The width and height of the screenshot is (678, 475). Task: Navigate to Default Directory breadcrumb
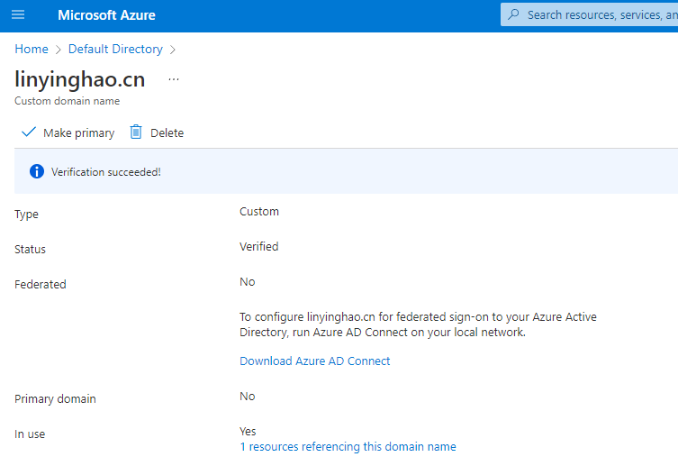[x=115, y=49]
